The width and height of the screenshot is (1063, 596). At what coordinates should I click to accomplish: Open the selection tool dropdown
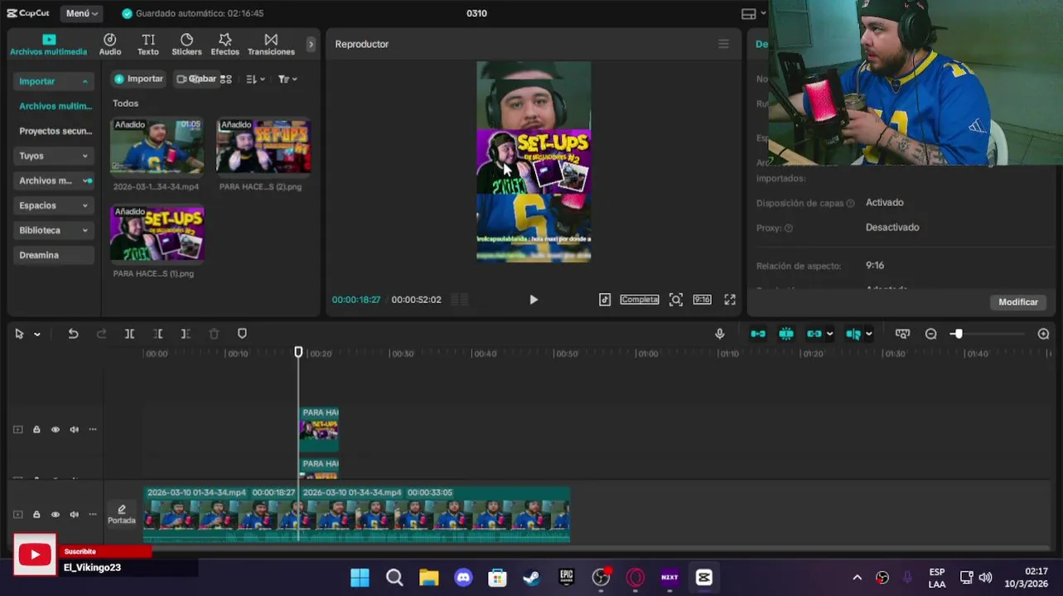[x=37, y=334]
